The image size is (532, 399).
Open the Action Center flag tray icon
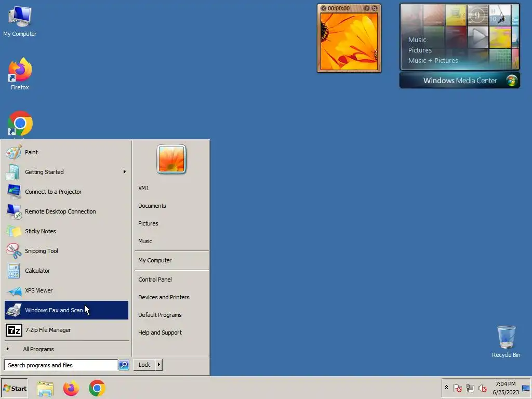pyautogui.click(x=457, y=388)
